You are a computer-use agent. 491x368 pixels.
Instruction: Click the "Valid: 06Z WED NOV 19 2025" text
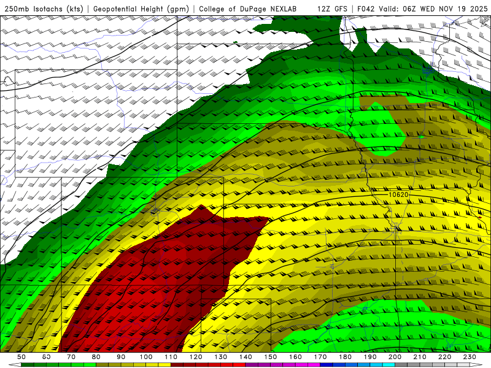433,9
